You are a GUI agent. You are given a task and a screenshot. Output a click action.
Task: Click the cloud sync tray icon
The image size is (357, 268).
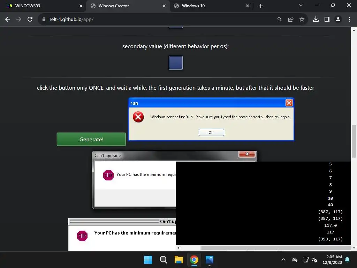pyautogui.click(x=295, y=260)
